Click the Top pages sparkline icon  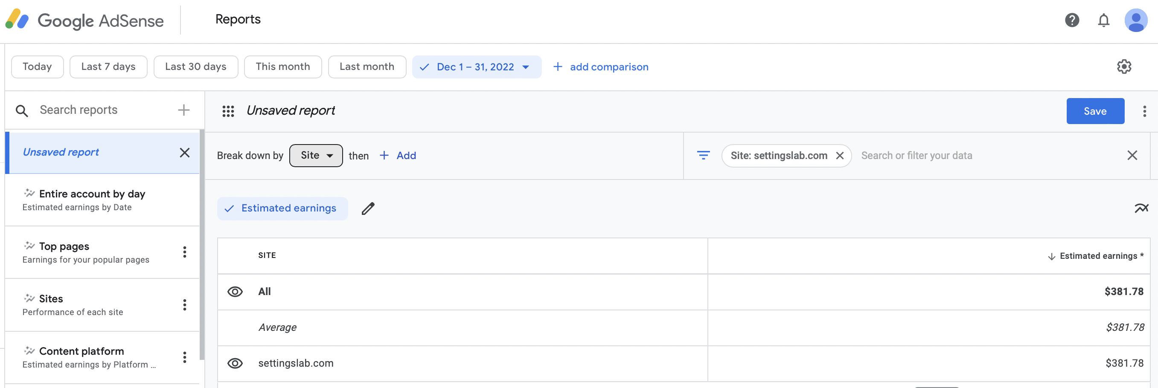pyautogui.click(x=29, y=245)
